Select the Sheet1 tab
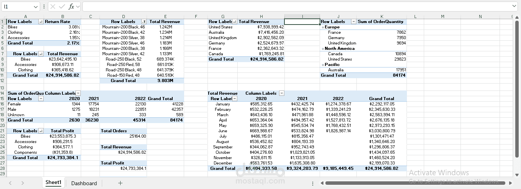Screen dimensions: 521x189 [53, 182]
